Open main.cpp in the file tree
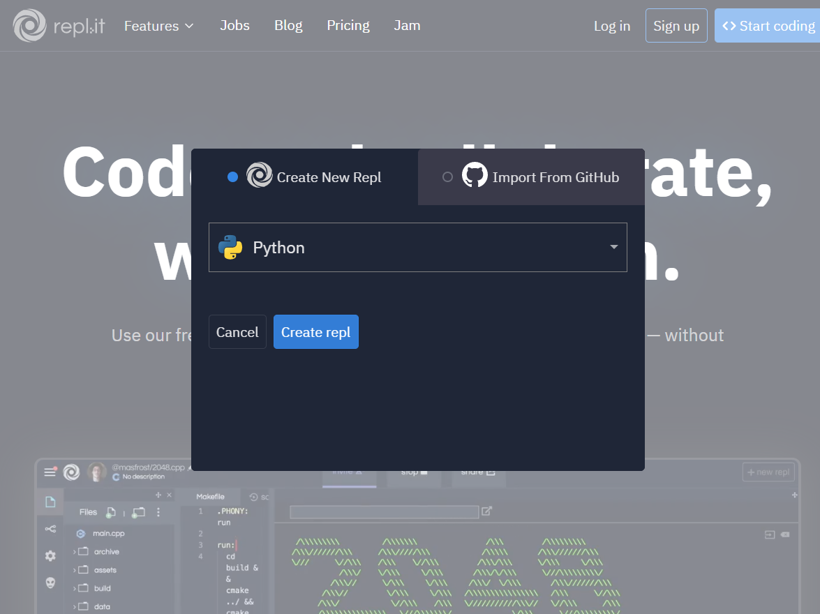 click(108, 534)
